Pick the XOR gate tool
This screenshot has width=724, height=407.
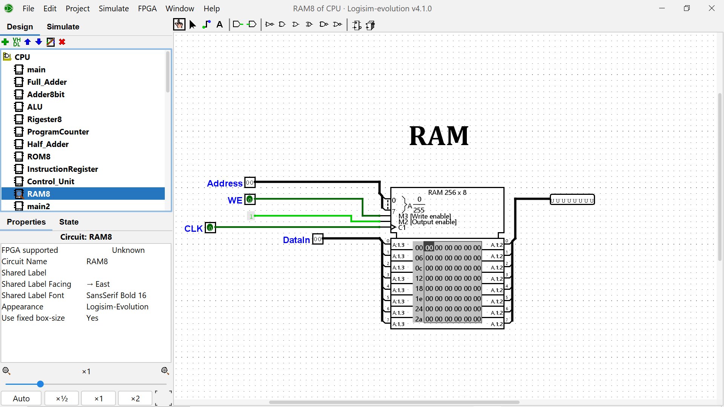[309, 24]
